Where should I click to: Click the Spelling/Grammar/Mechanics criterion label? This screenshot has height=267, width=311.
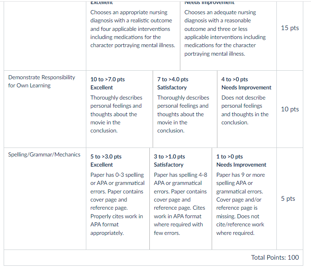44,154
